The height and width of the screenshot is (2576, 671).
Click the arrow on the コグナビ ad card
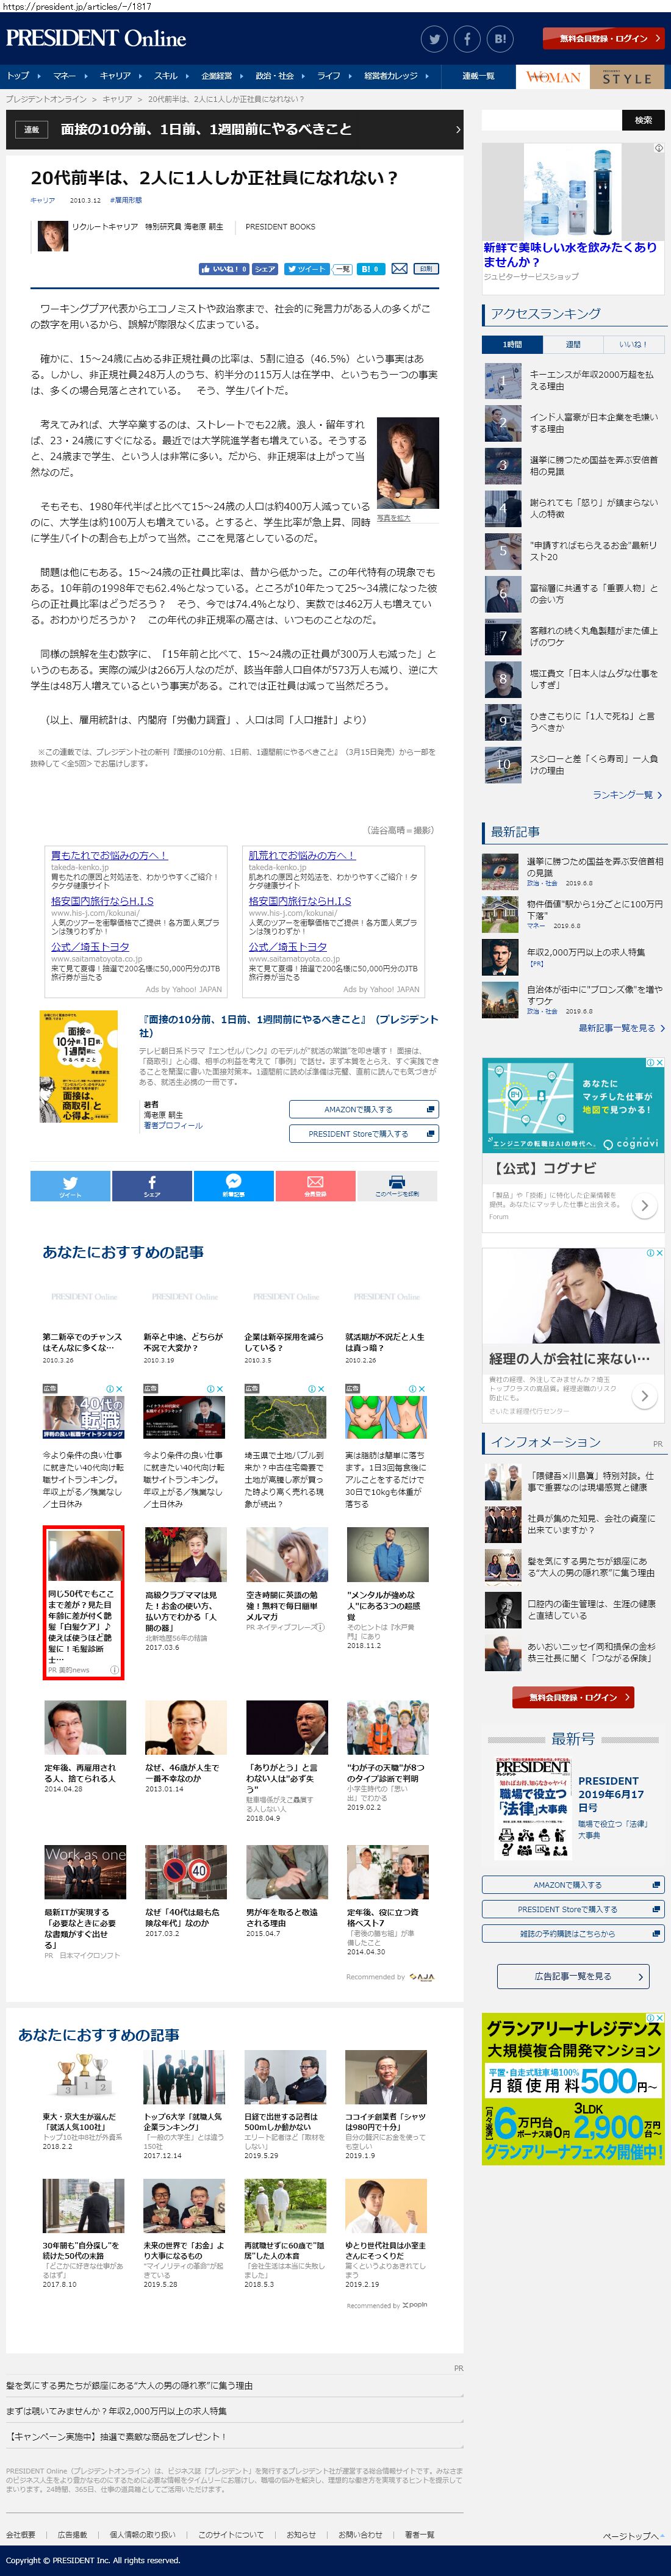tap(645, 1205)
